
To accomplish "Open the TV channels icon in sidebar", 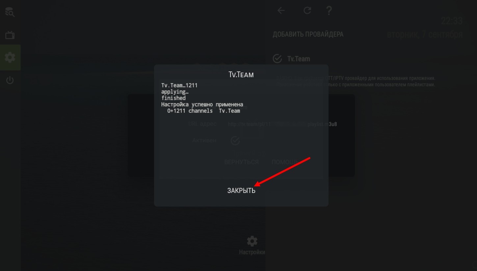I will tap(10, 35).
